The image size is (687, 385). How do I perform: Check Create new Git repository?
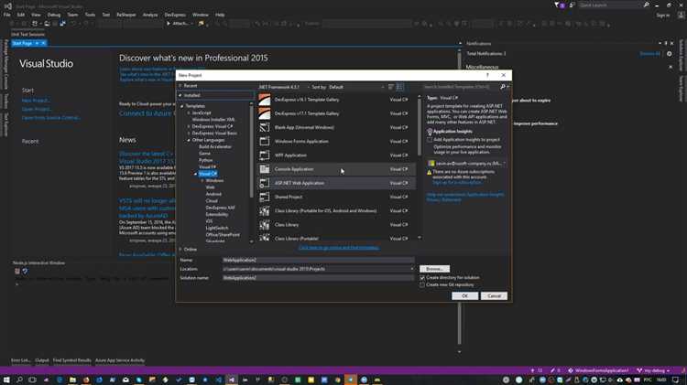point(422,284)
